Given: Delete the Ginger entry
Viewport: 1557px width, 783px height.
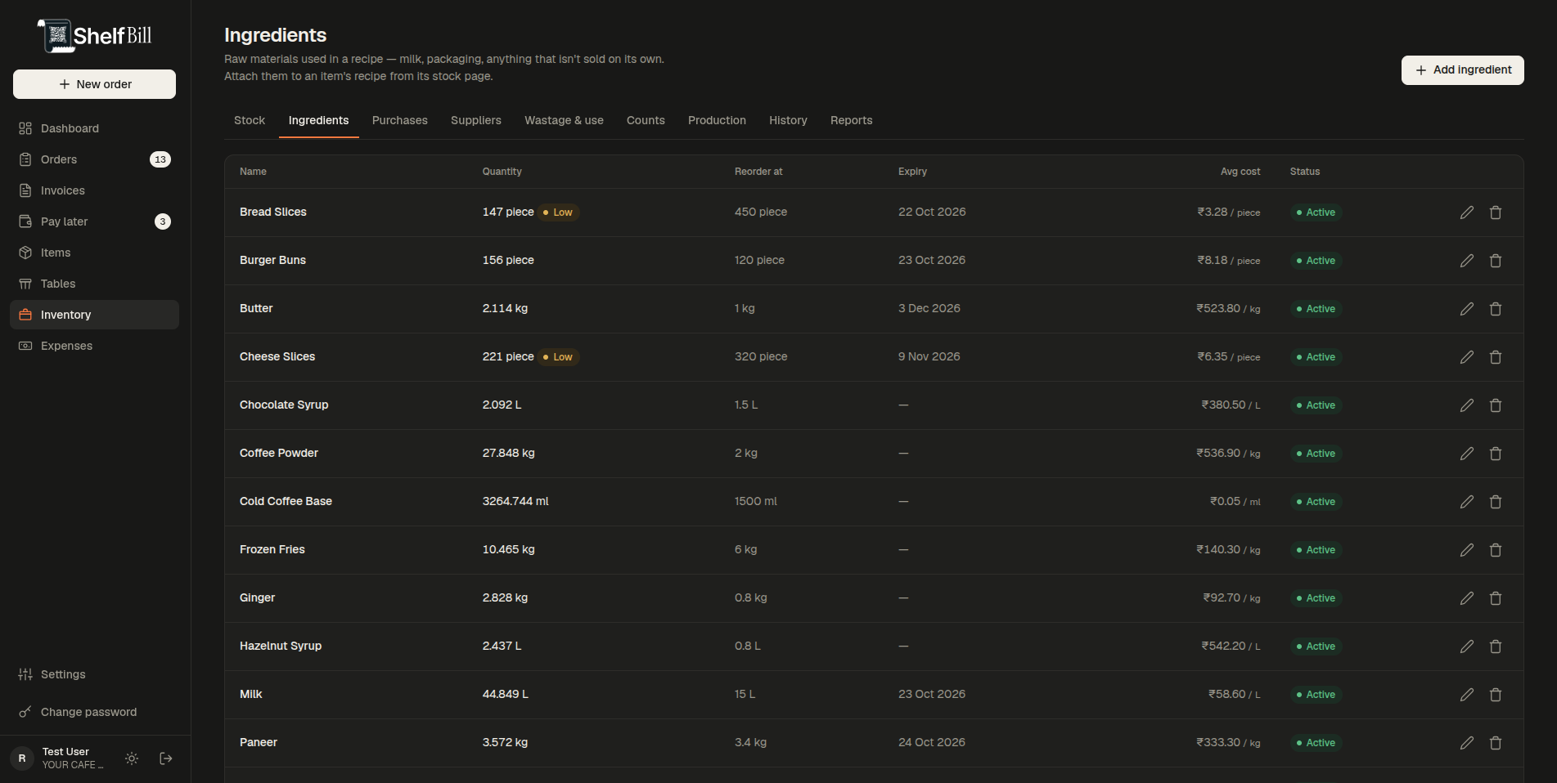Looking at the screenshot, I should (1496, 598).
